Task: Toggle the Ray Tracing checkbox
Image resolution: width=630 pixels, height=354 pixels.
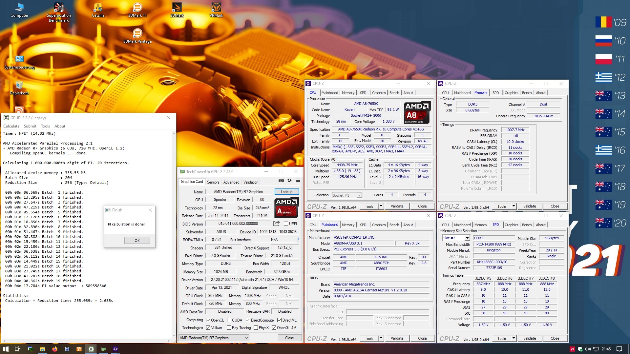Action: point(229,328)
